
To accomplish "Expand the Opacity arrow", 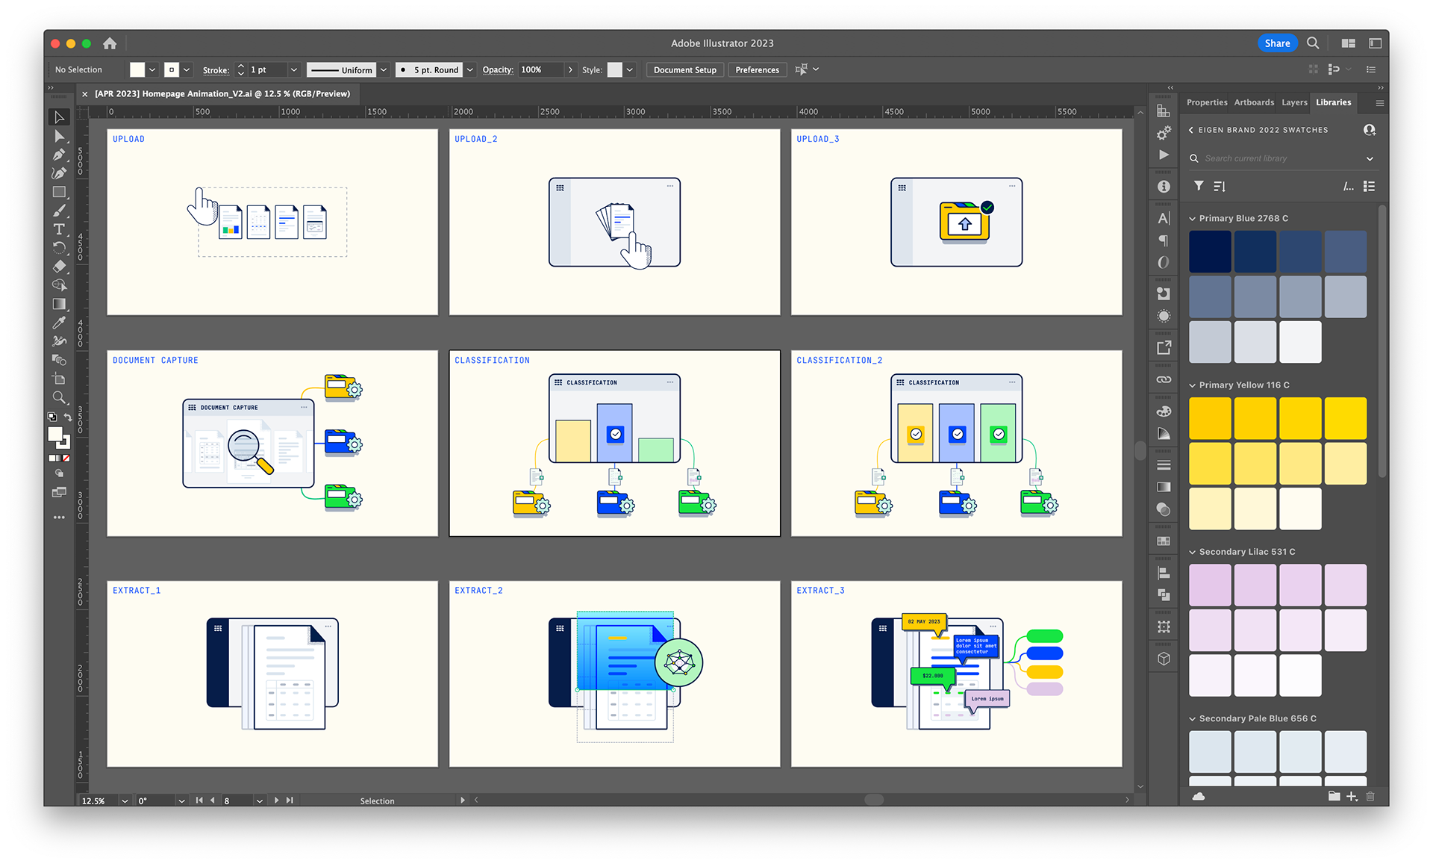I will click(570, 69).
